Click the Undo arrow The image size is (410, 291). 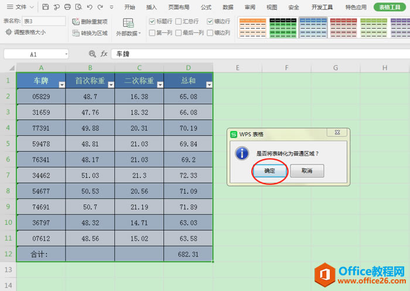tap(90, 7)
